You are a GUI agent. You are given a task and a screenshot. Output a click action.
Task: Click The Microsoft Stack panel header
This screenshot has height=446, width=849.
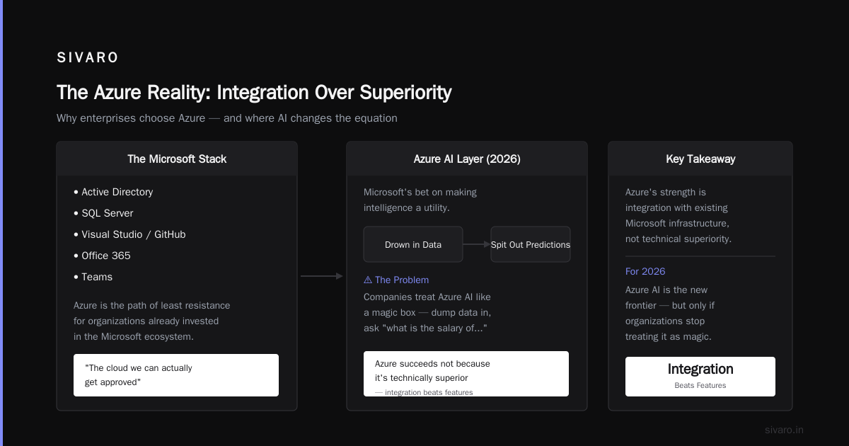[x=177, y=159]
